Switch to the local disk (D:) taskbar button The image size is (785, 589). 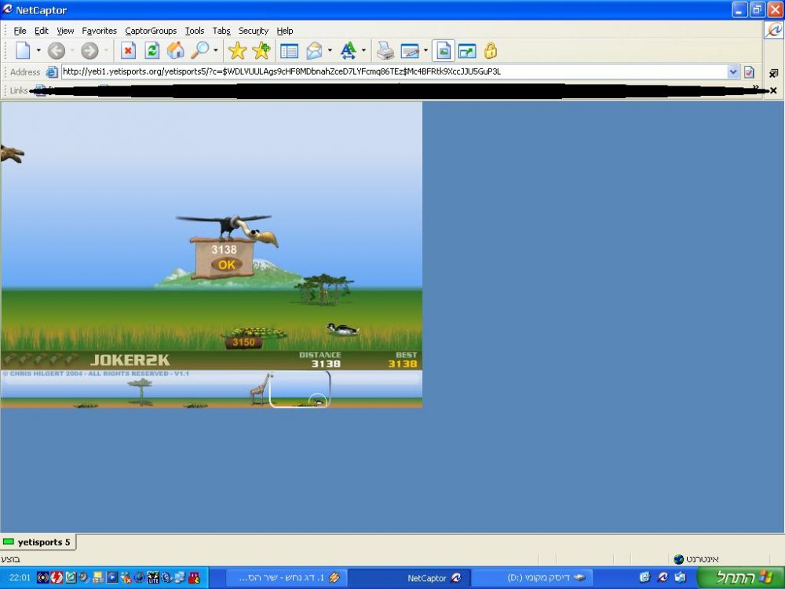tap(531, 578)
